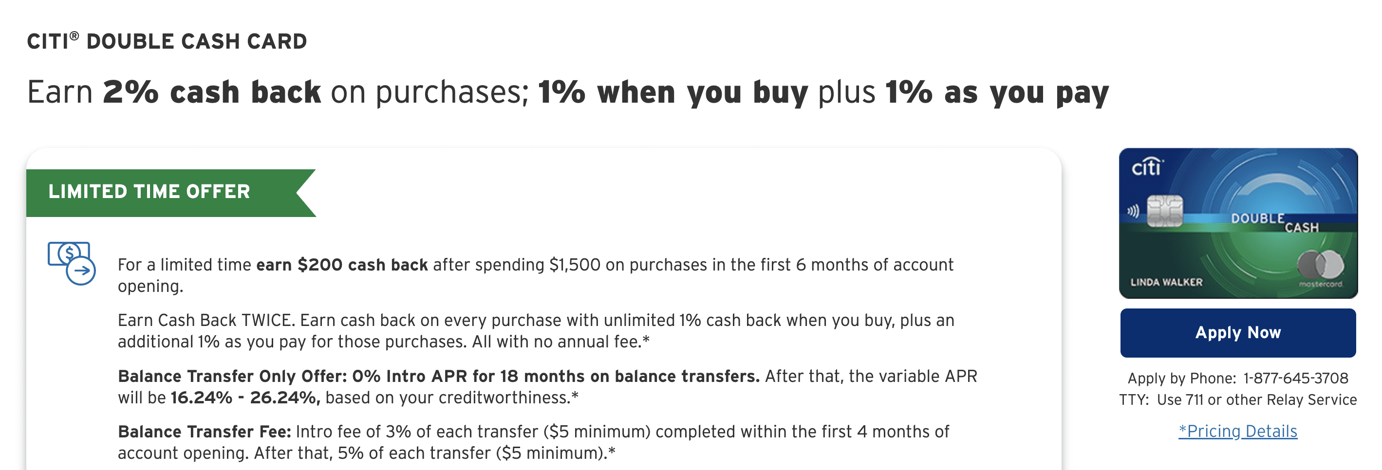
Task: Click the 'earn $200 cash back' bold text
Action: [x=342, y=265]
